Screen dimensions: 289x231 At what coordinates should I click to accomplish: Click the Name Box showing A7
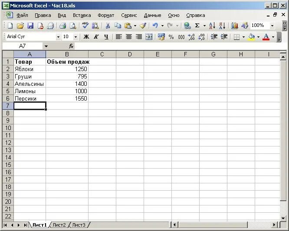click(23, 46)
